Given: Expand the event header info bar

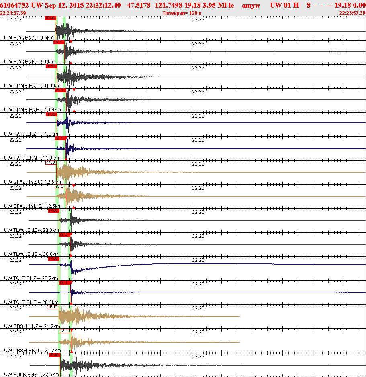Looking at the screenshot, I should (x=183, y=4).
